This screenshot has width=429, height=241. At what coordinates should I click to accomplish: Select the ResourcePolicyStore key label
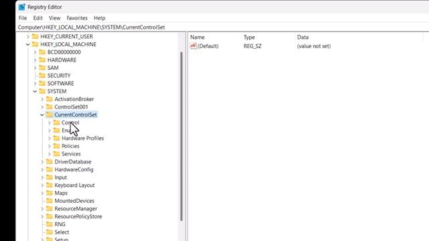[x=78, y=216]
